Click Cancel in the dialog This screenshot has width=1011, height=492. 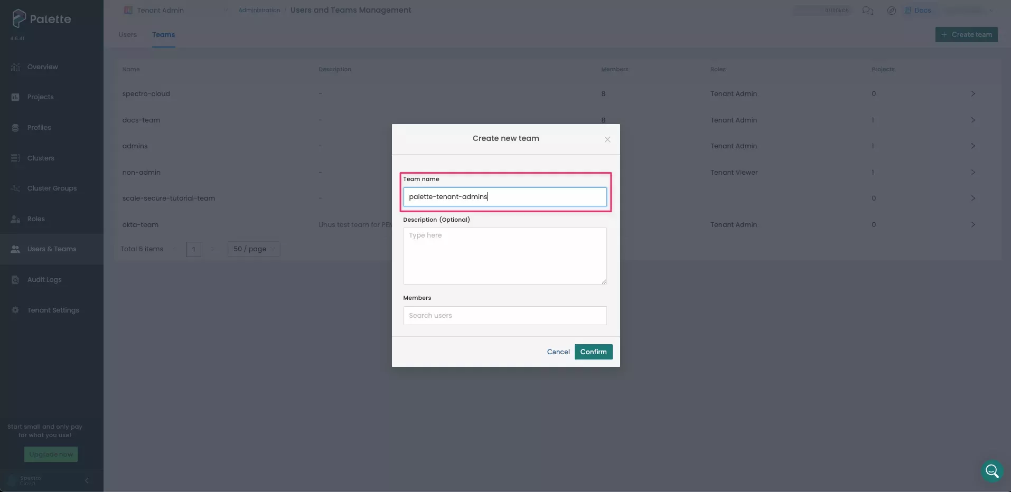558,352
